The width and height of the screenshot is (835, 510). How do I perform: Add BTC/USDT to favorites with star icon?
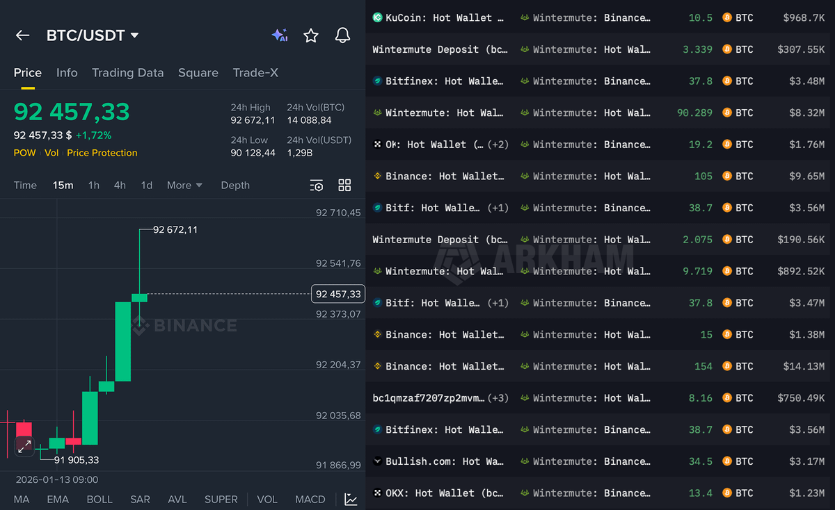311,35
